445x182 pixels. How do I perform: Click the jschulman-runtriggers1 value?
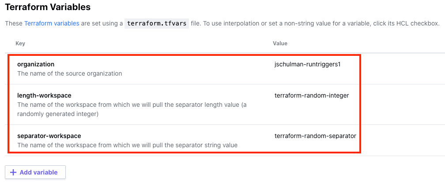click(308, 64)
